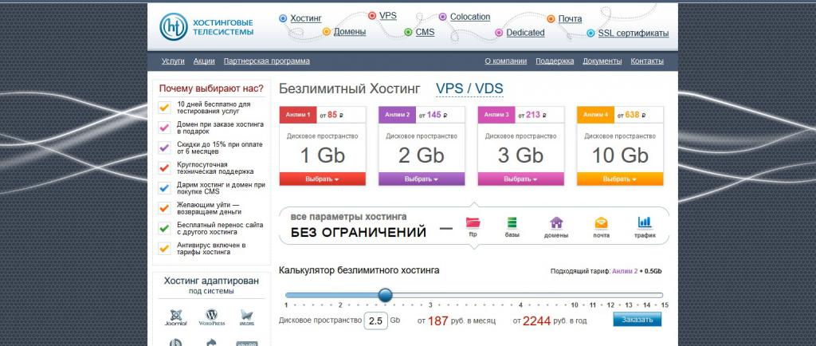This screenshot has width=816, height=346.
Task: Click checkmark next to Антивирус включен
Action: 164,248
